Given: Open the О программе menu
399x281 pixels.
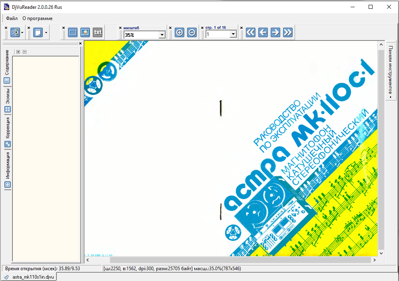Looking at the screenshot, I should pyautogui.click(x=38, y=18).
